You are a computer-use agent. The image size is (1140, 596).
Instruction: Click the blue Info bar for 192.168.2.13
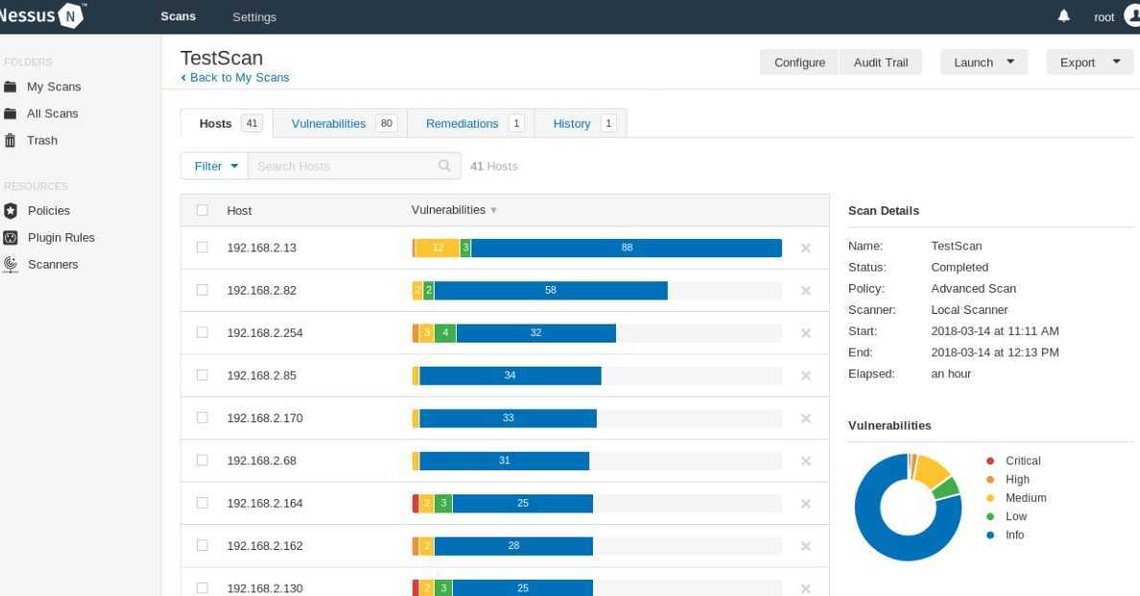point(627,248)
